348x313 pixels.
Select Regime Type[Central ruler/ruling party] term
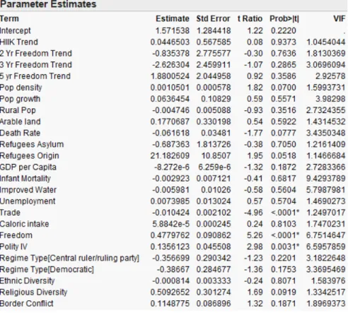[69, 258]
